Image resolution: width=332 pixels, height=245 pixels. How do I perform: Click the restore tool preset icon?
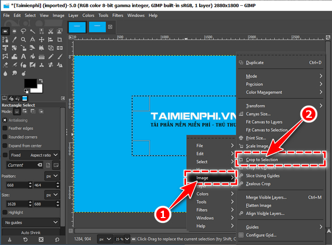pyautogui.click(x=25, y=240)
